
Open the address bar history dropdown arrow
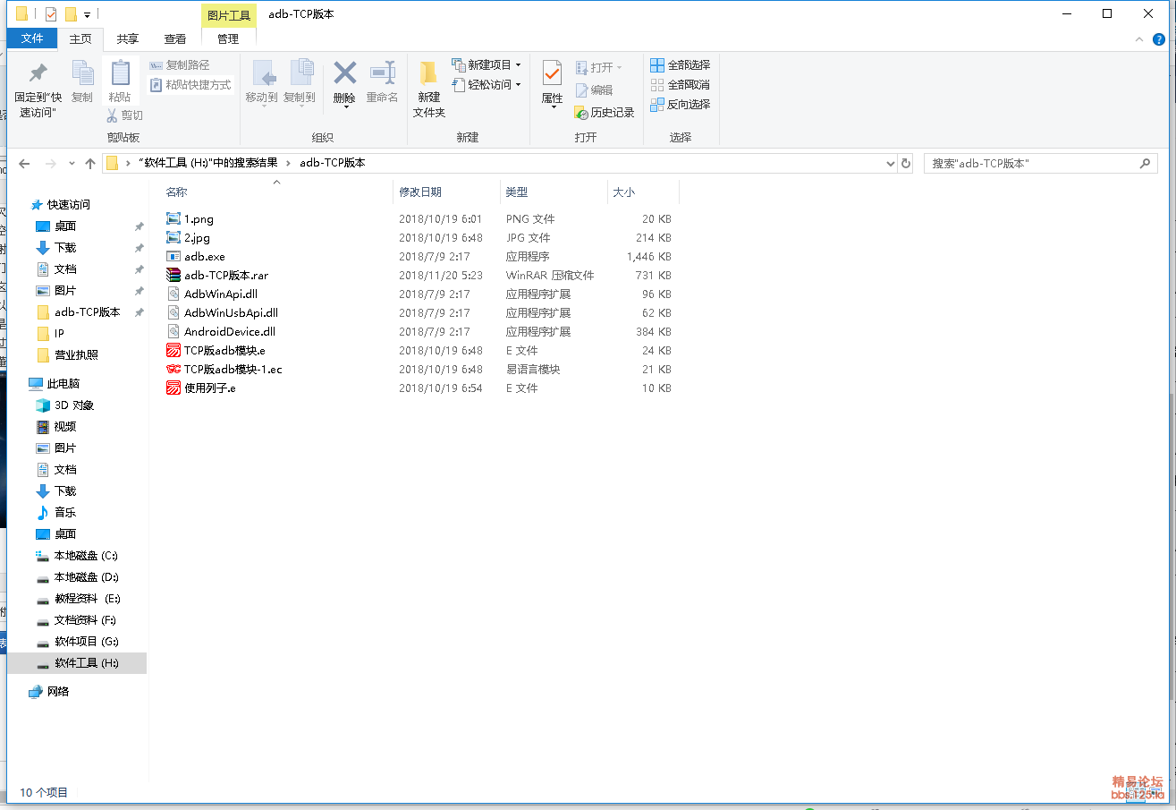click(x=890, y=164)
